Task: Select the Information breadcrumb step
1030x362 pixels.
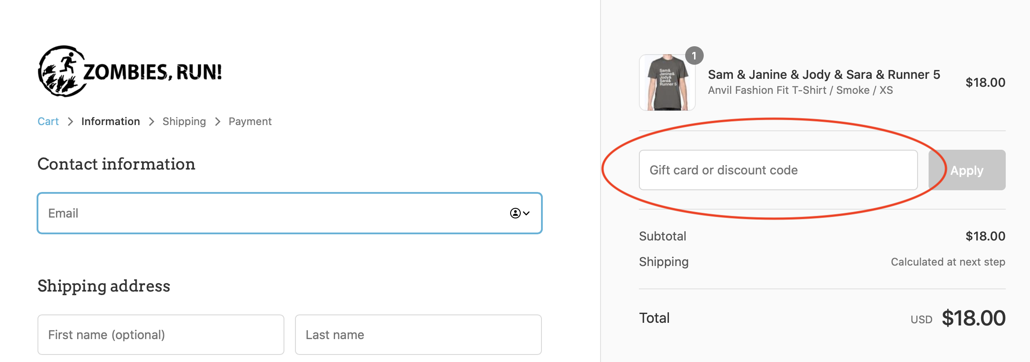Action: coord(111,122)
